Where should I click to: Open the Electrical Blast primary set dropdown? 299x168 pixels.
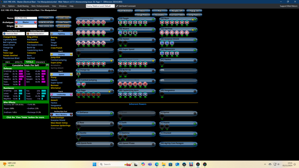(14, 34)
